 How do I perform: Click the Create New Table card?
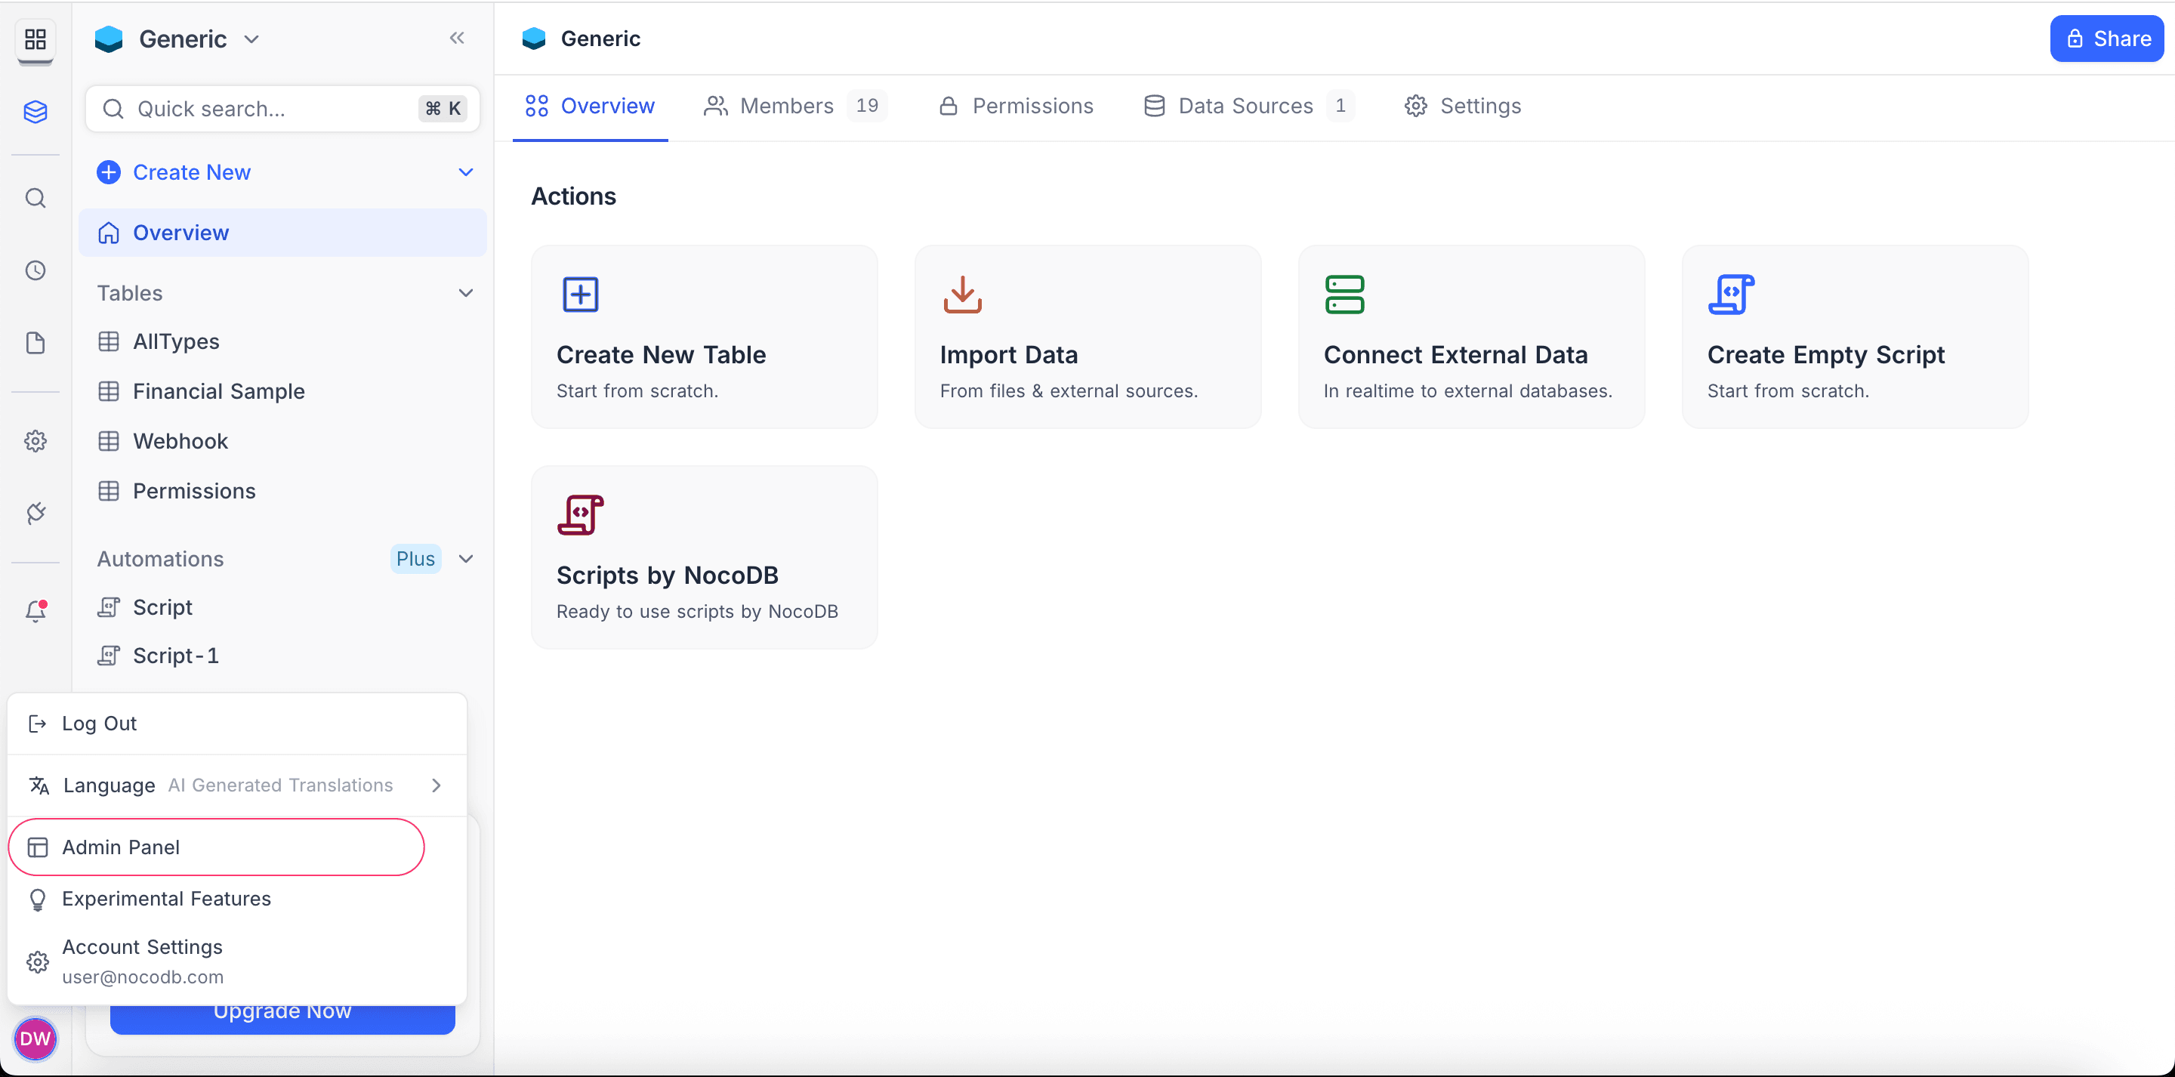click(x=703, y=337)
